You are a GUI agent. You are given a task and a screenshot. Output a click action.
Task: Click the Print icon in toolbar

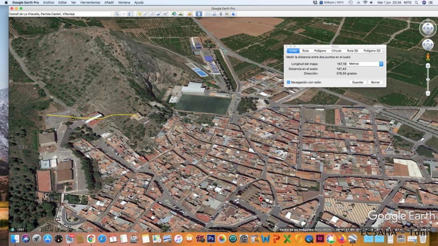(214, 14)
